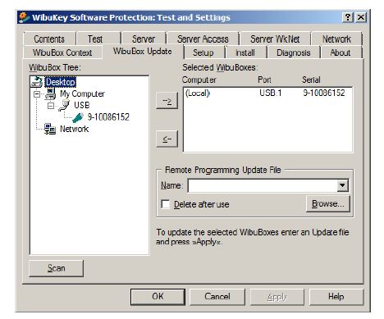Click the Scan button
The width and height of the screenshot is (384, 319).
coord(56,268)
